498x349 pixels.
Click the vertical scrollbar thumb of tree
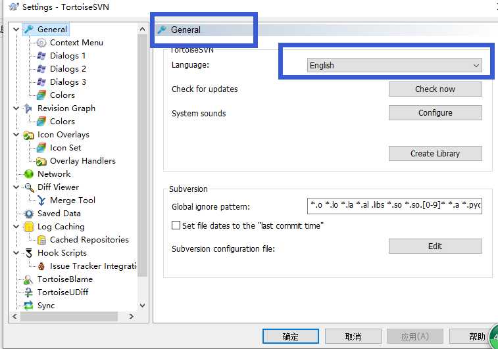[x=143, y=156]
